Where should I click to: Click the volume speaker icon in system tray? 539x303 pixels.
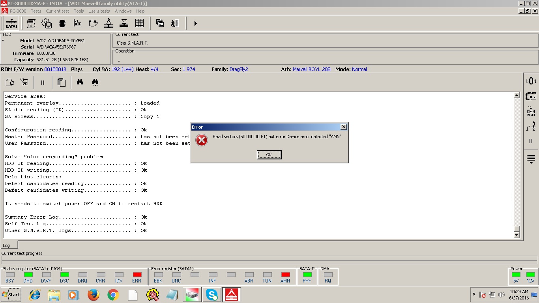point(502,295)
